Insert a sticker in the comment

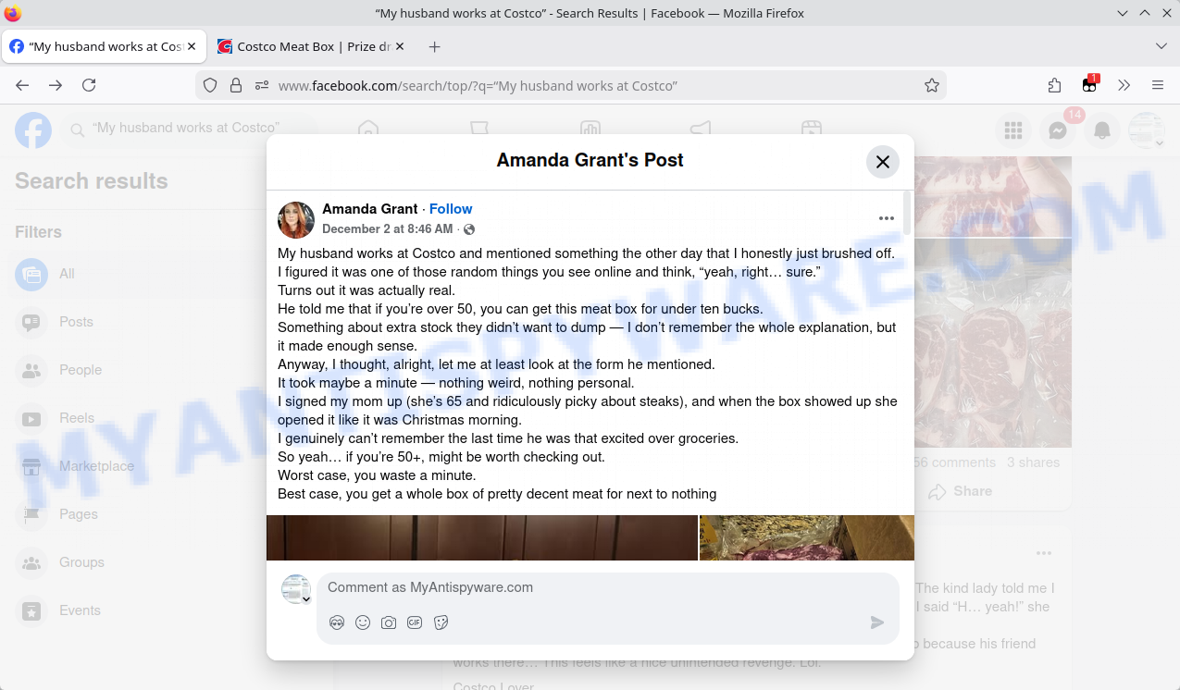point(441,622)
